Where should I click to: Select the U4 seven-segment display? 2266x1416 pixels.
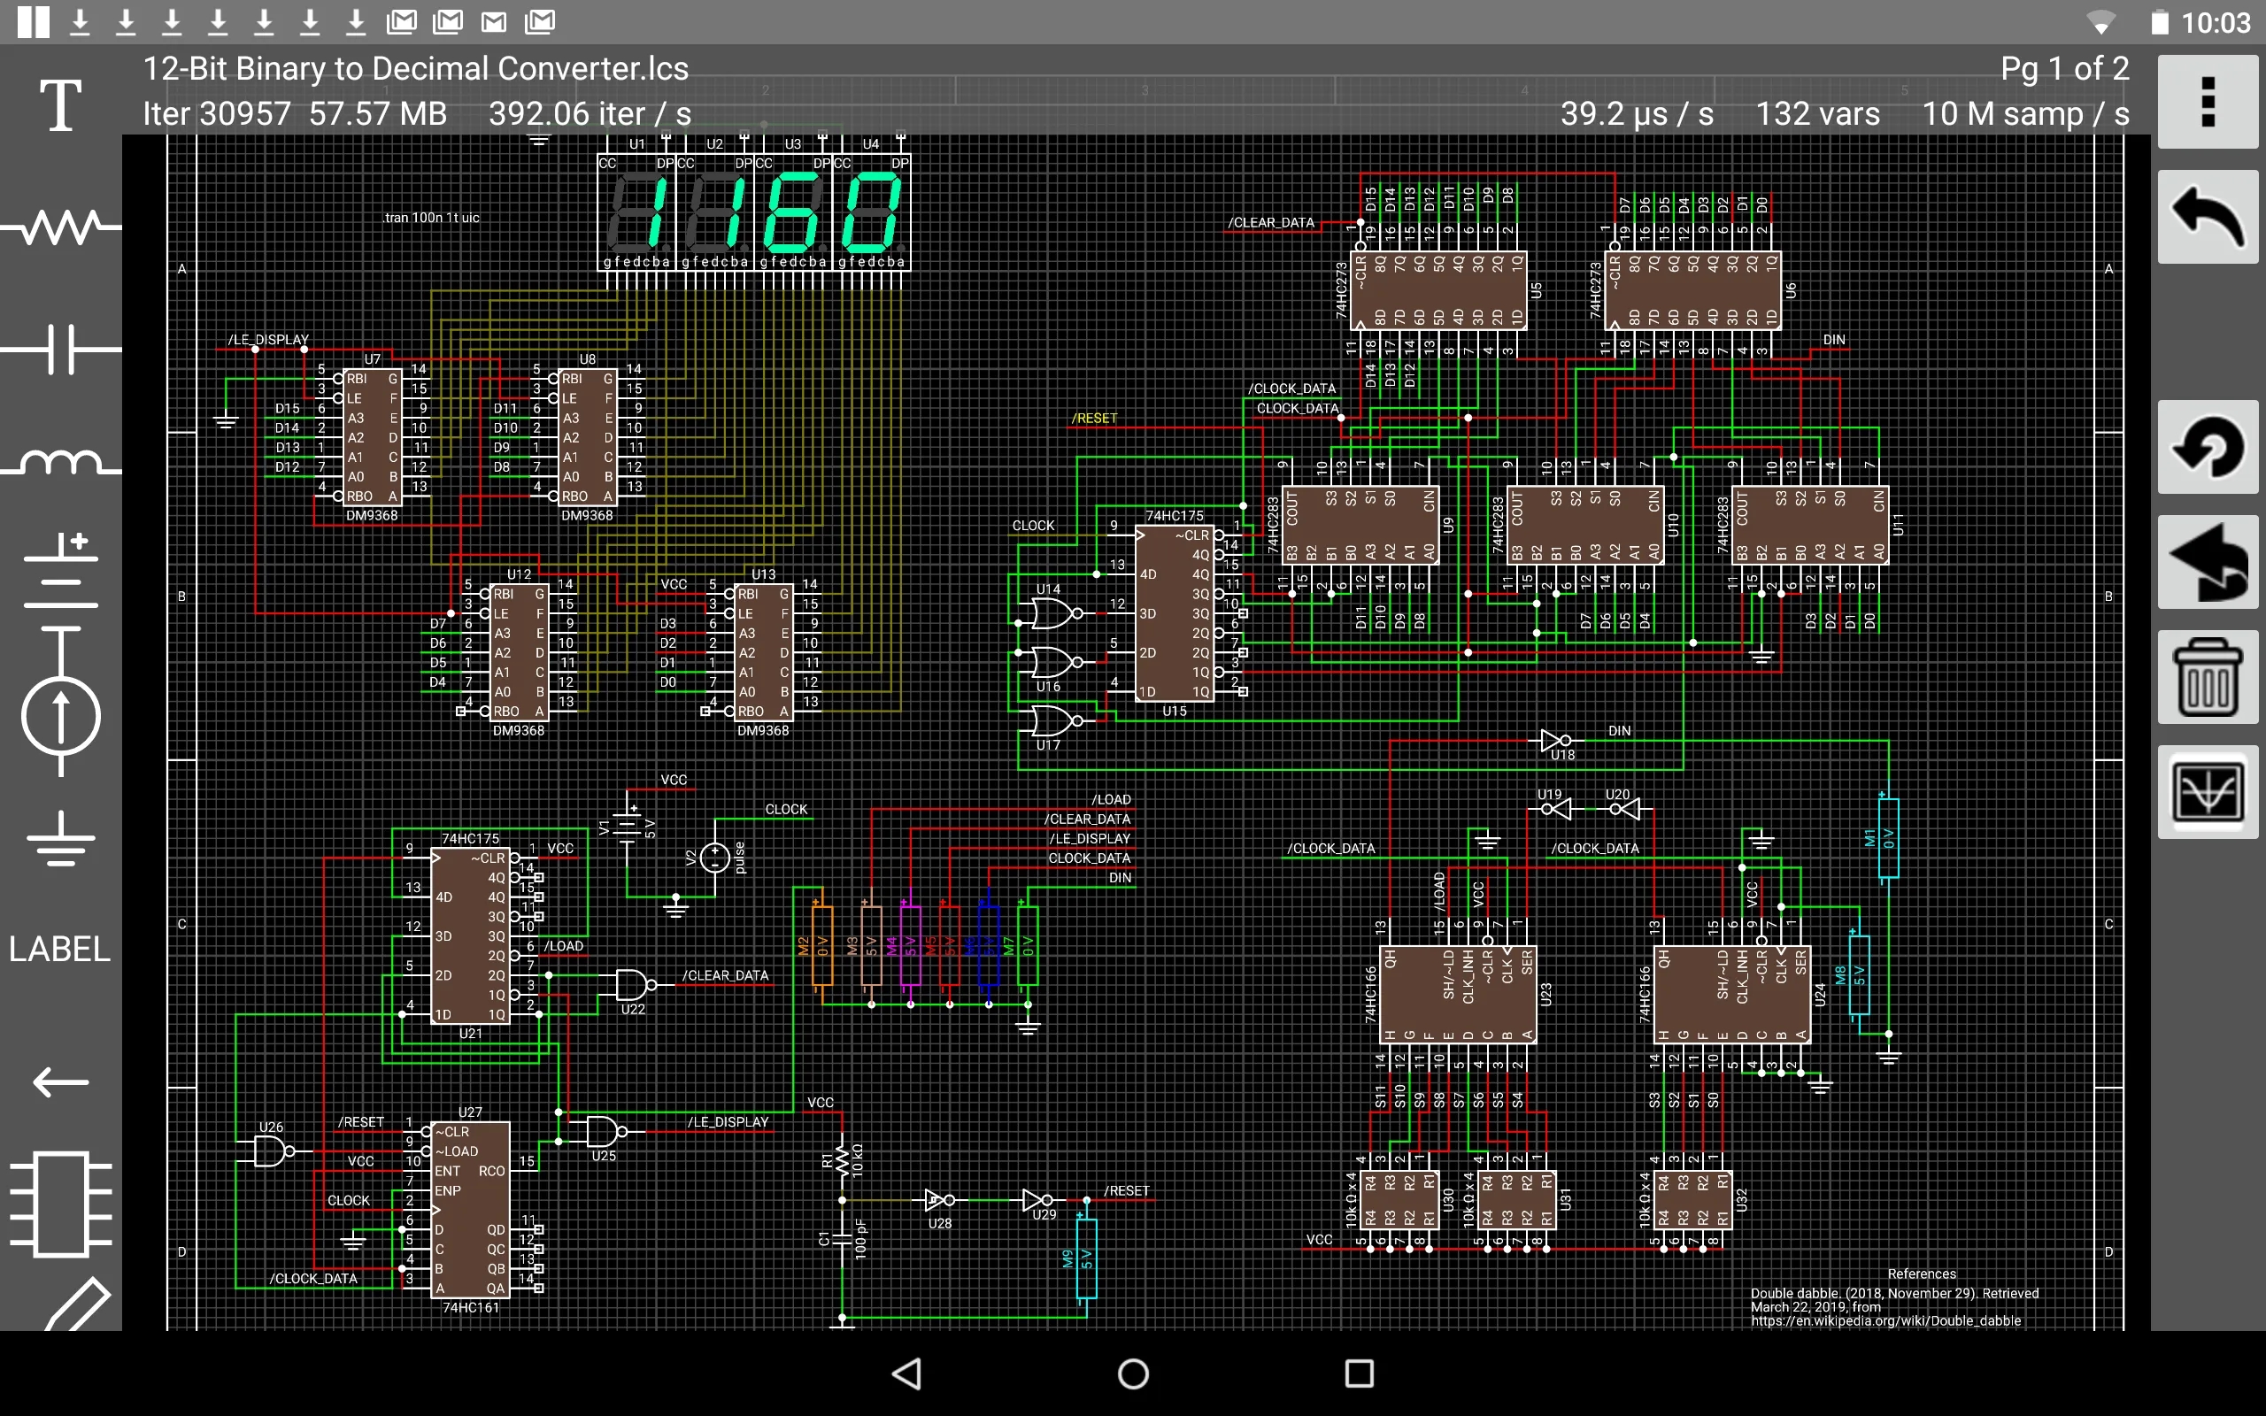pyautogui.click(x=871, y=213)
